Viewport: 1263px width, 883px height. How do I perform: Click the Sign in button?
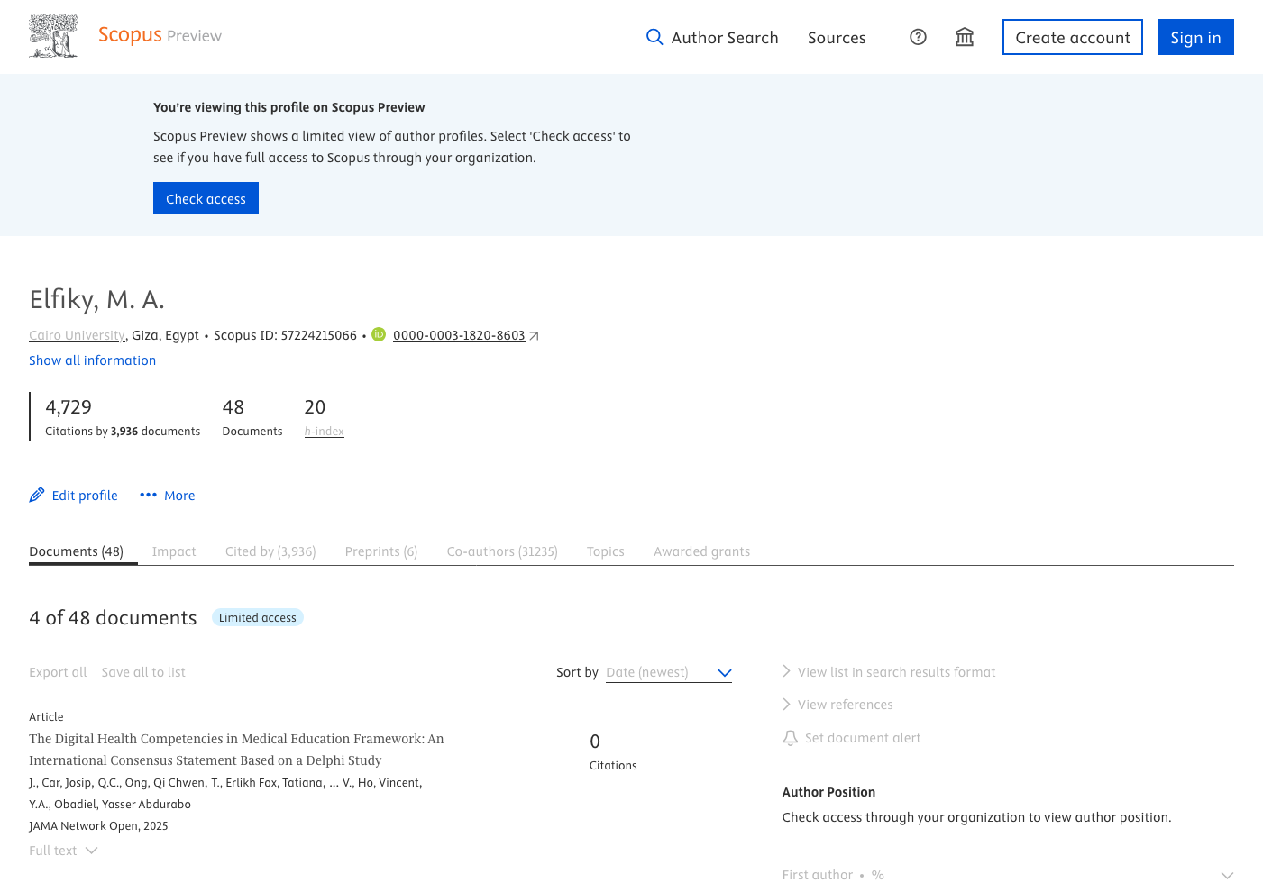tap(1195, 37)
